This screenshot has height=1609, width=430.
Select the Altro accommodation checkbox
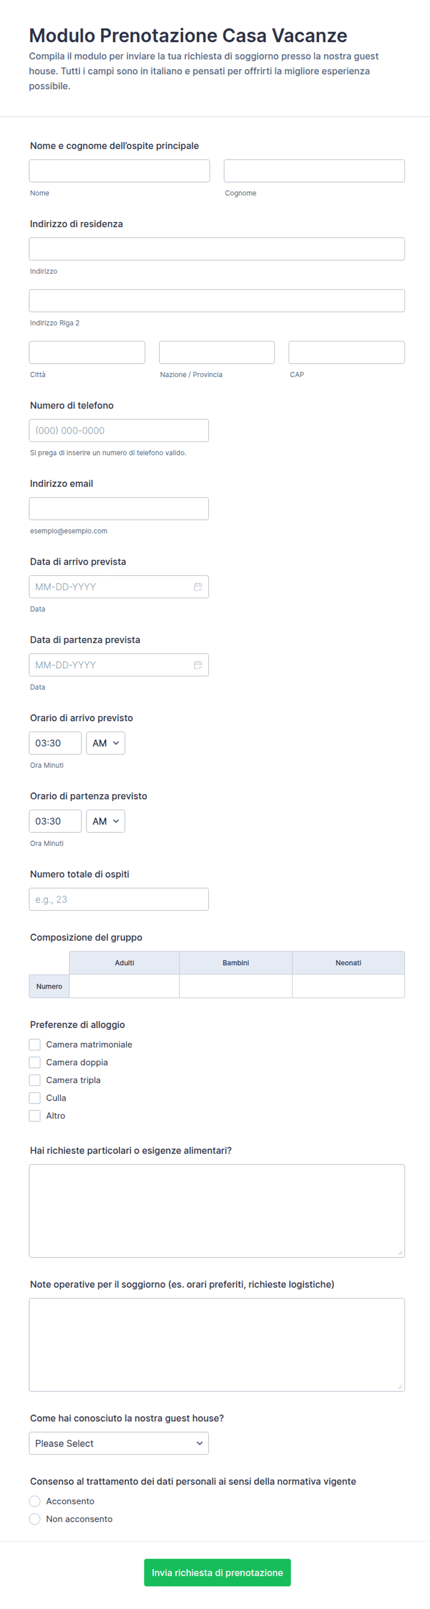click(x=35, y=1116)
